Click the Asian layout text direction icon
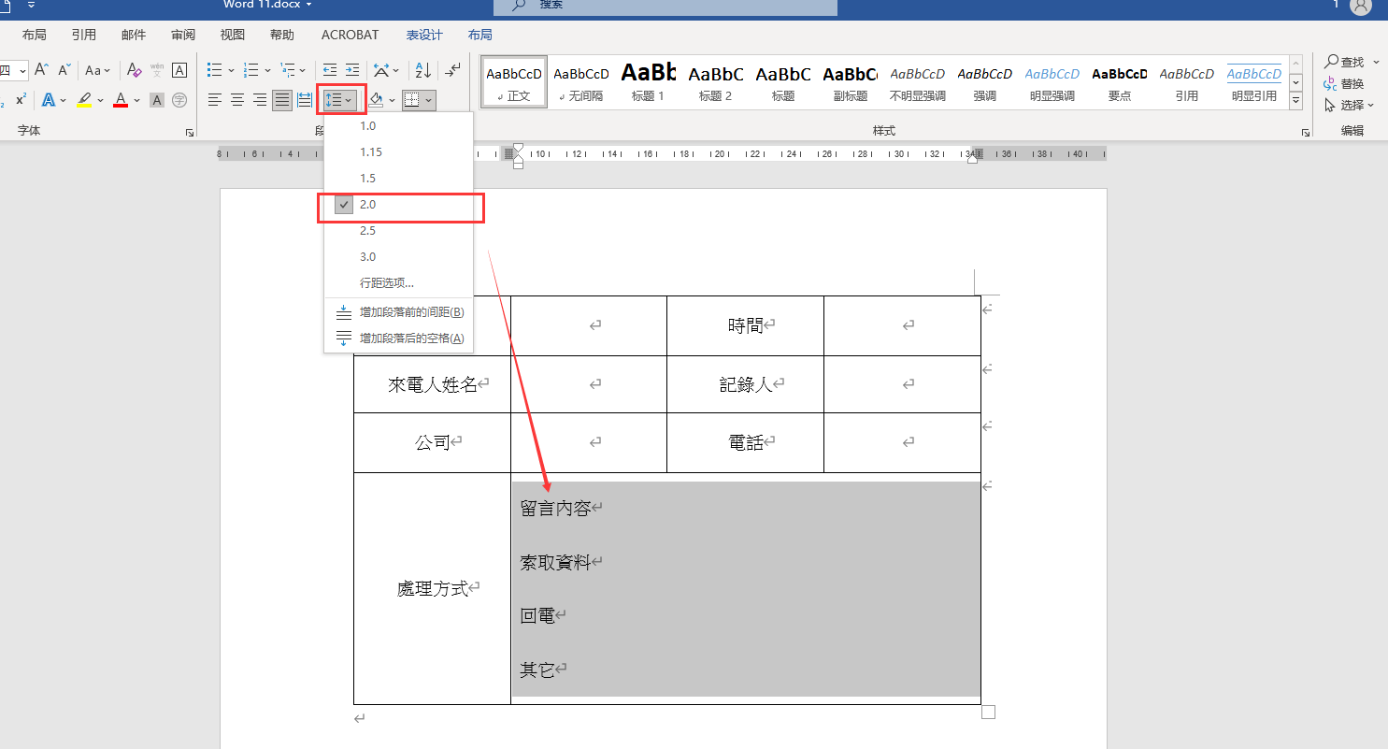Viewport: 1388px width, 749px height. 381,70
